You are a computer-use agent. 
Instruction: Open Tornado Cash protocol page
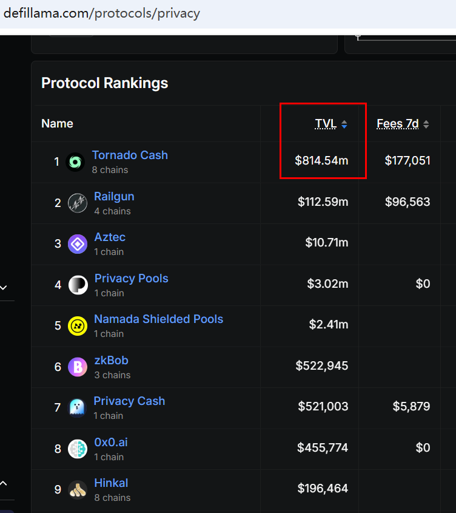(130, 155)
